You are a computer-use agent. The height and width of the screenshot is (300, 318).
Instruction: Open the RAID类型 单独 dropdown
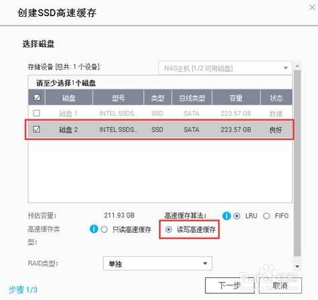(158, 264)
